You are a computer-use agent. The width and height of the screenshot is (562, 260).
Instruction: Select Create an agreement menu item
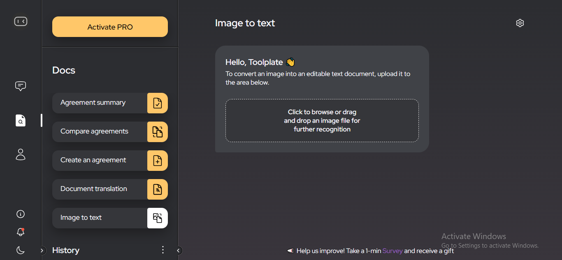click(110, 161)
